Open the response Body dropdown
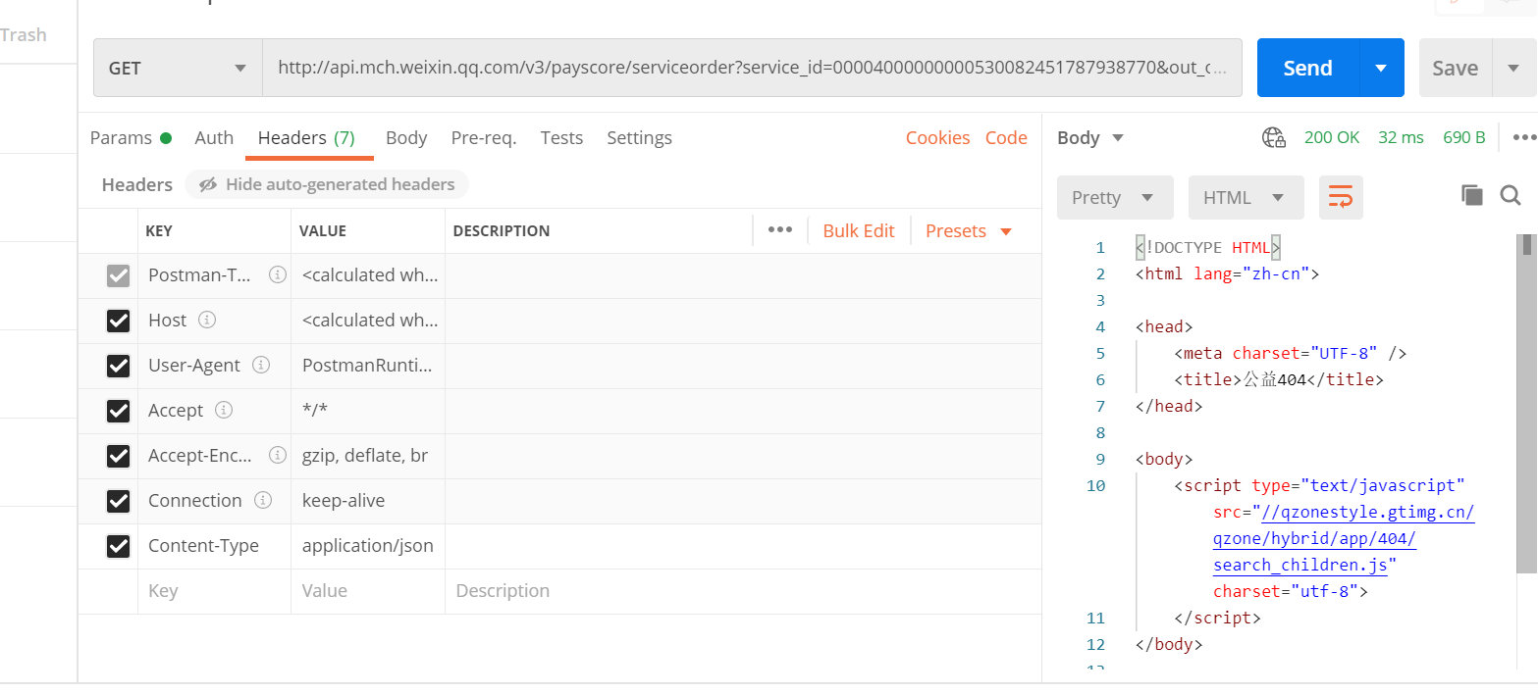1538x694 pixels. point(1090,138)
